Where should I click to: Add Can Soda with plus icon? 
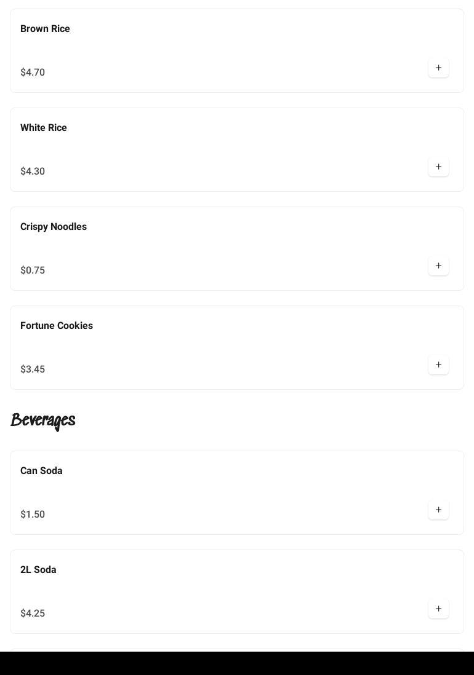click(x=438, y=510)
